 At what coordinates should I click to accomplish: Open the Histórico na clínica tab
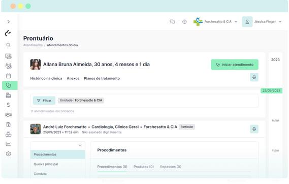click(x=46, y=78)
